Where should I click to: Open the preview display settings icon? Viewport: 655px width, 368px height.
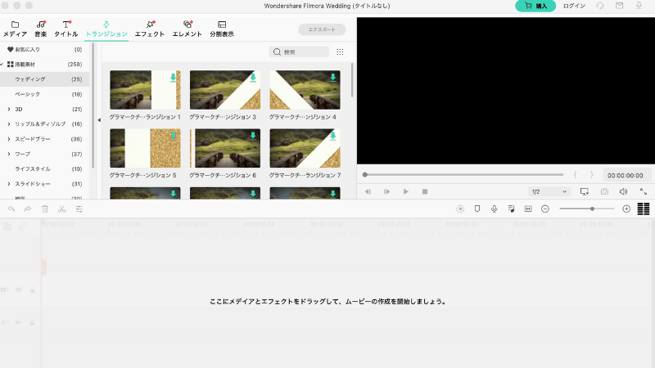coord(585,191)
